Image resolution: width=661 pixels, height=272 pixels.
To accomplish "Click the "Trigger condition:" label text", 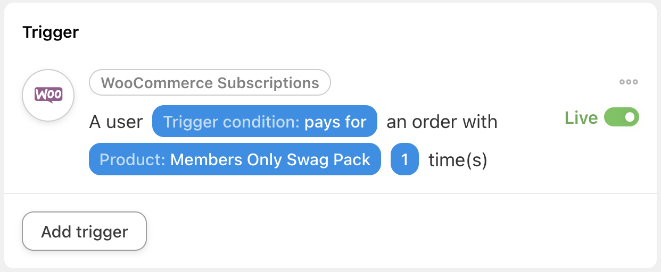I will pos(231,122).
